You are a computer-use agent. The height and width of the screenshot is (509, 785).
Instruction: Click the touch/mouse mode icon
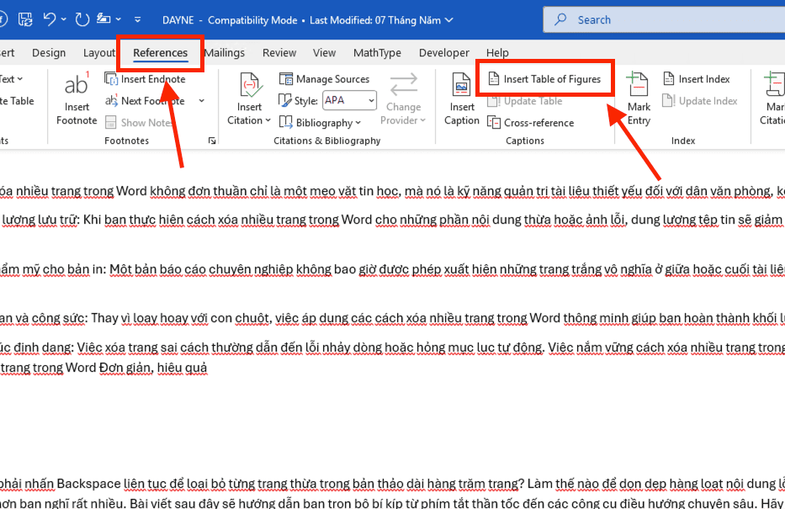[103, 19]
